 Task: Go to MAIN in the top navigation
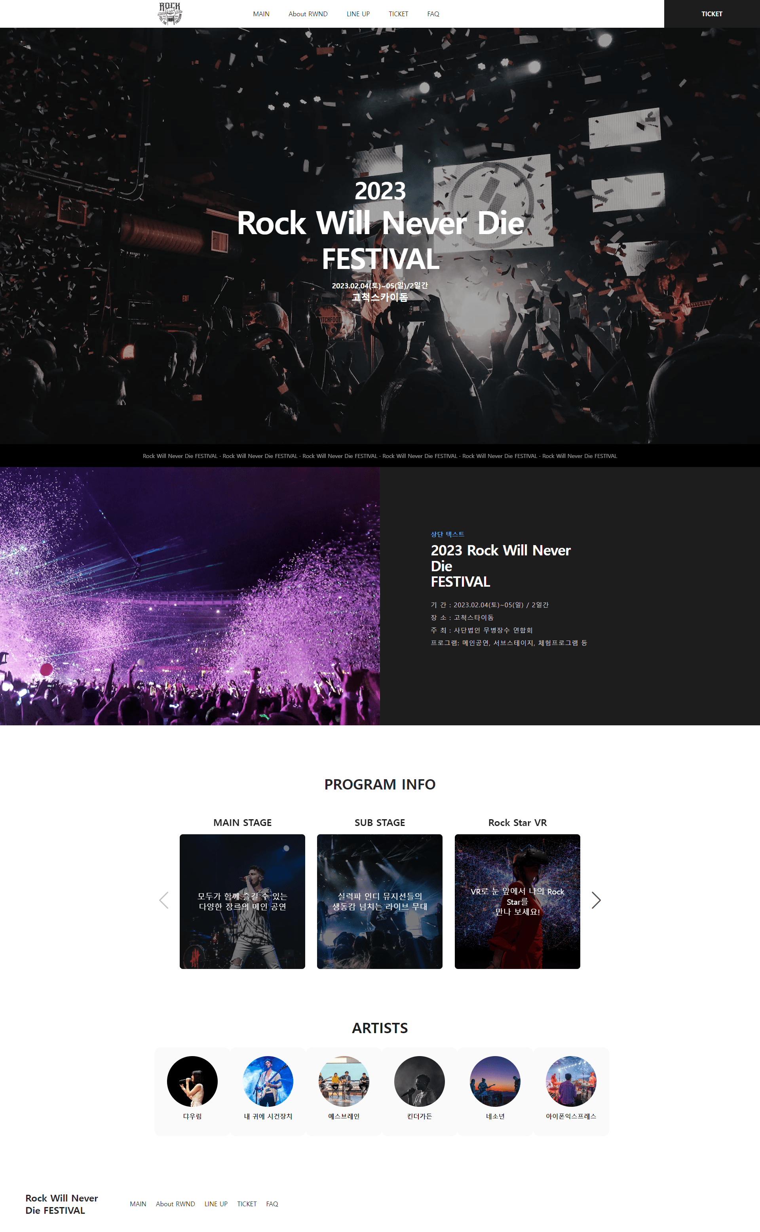(261, 14)
